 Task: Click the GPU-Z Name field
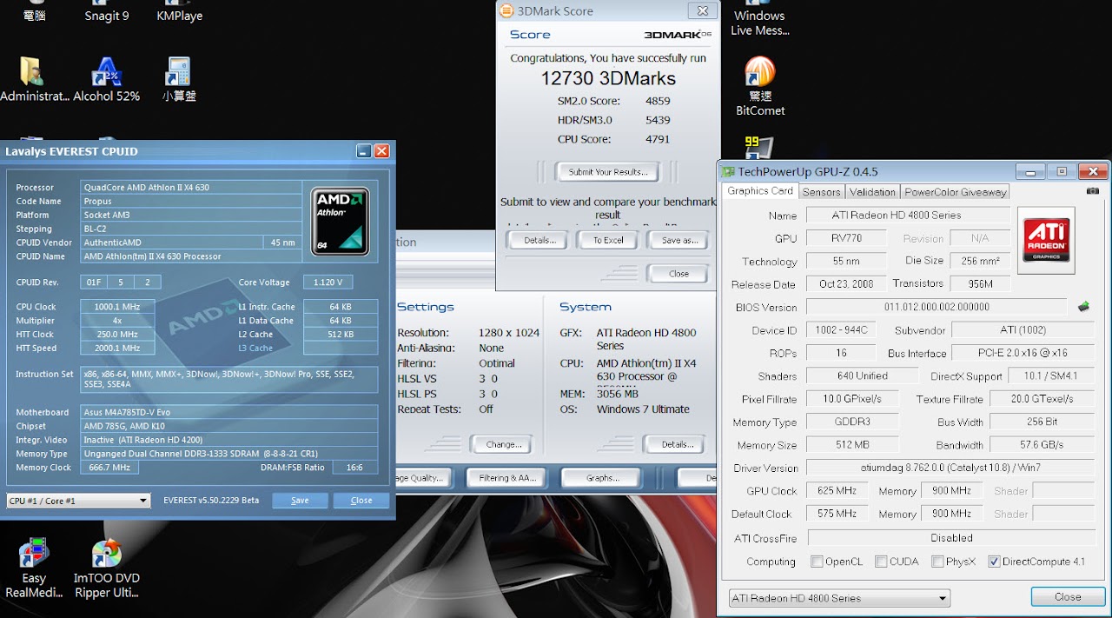pyautogui.click(x=908, y=216)
